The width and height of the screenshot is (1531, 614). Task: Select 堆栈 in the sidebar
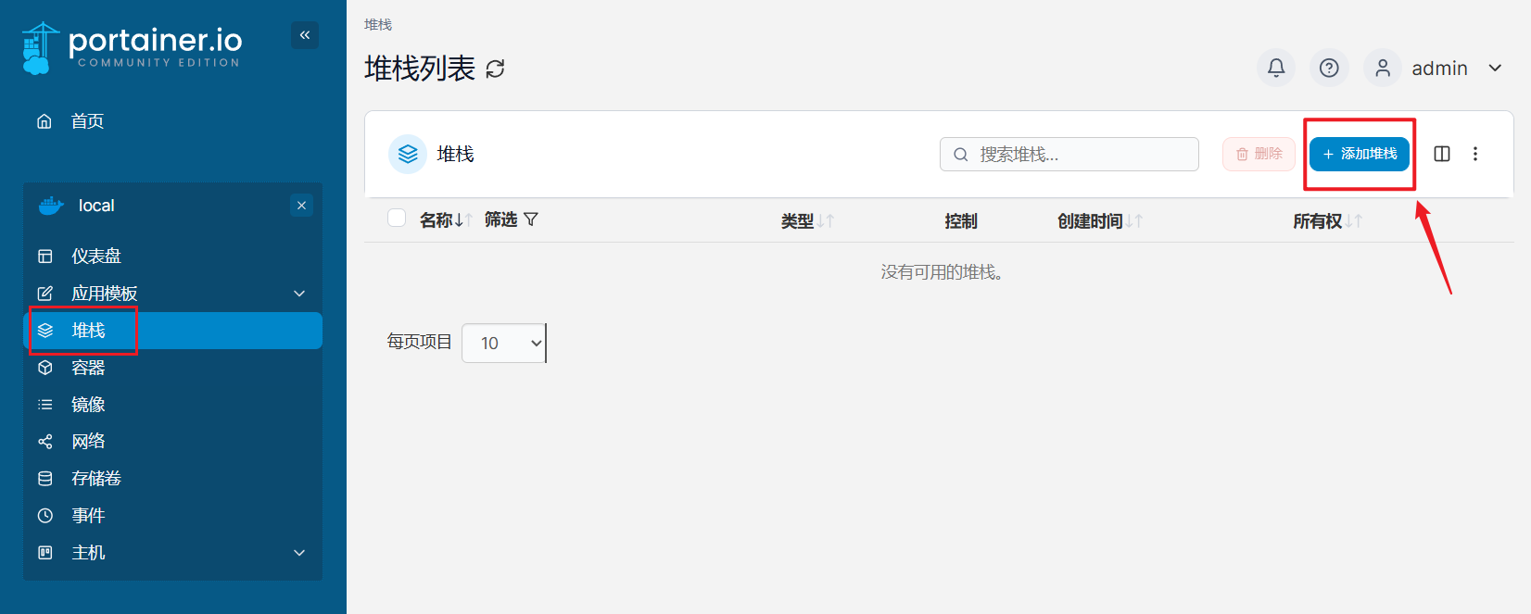pos(172,331)
